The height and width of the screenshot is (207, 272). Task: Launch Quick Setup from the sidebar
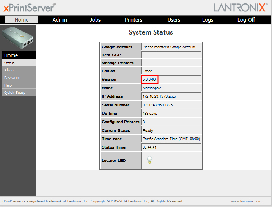pos(15,93)
